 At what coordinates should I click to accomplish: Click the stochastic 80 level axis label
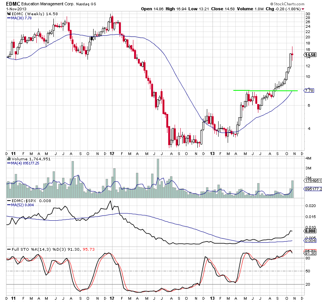tap(308, 258)
